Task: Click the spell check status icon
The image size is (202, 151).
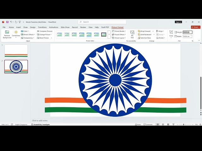Action: click(x=12, y=125)
